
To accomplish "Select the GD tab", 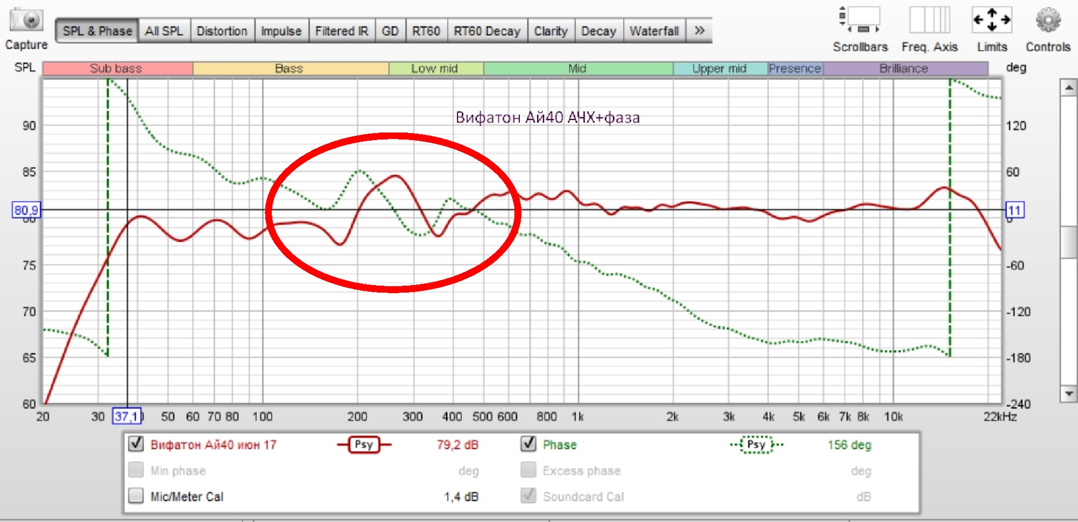I will (390, 31).
